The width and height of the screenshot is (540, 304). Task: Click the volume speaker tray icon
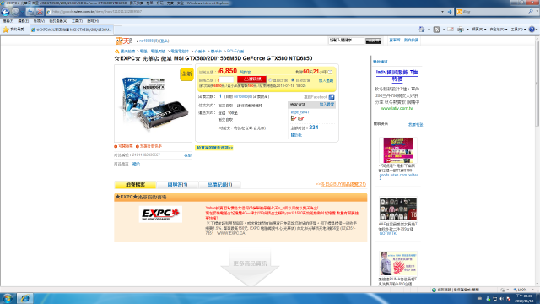[501, 298]
